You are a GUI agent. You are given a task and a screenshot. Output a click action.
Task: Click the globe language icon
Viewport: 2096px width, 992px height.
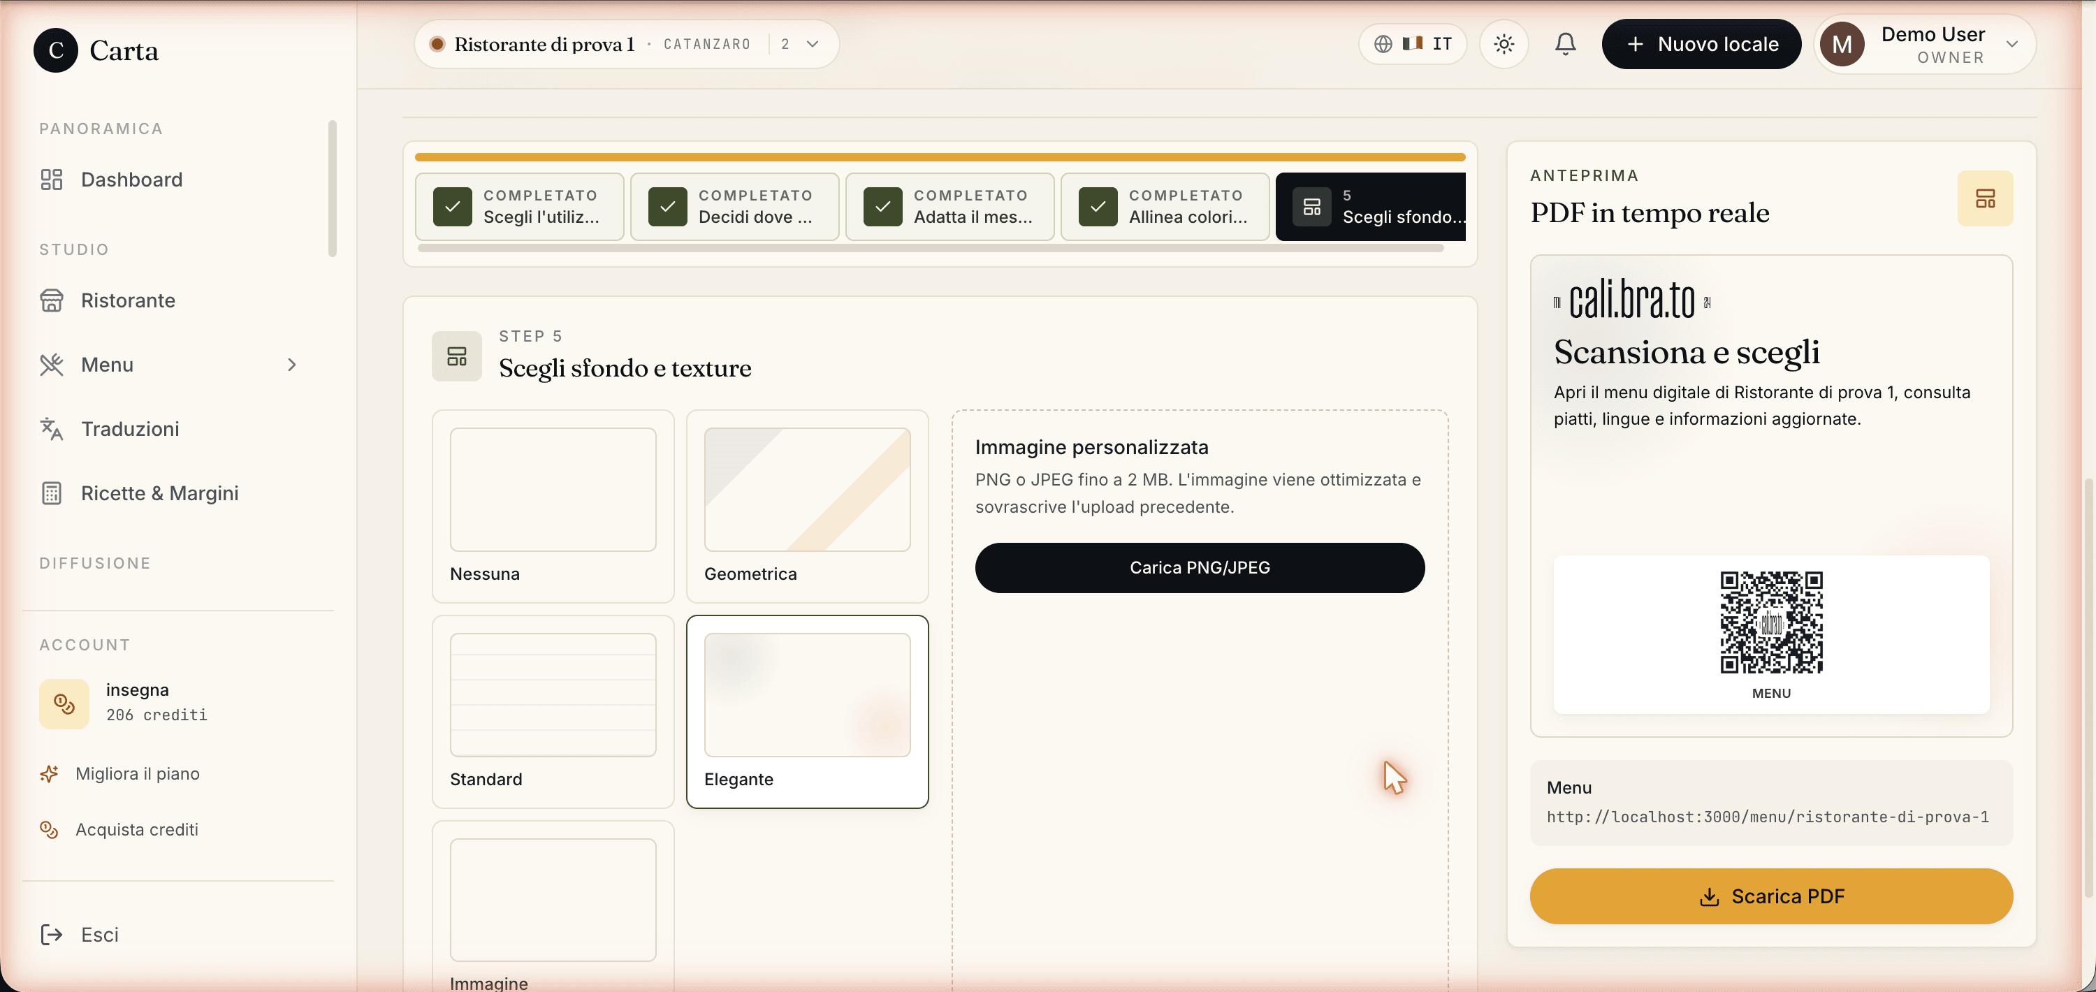(1383, 44)
